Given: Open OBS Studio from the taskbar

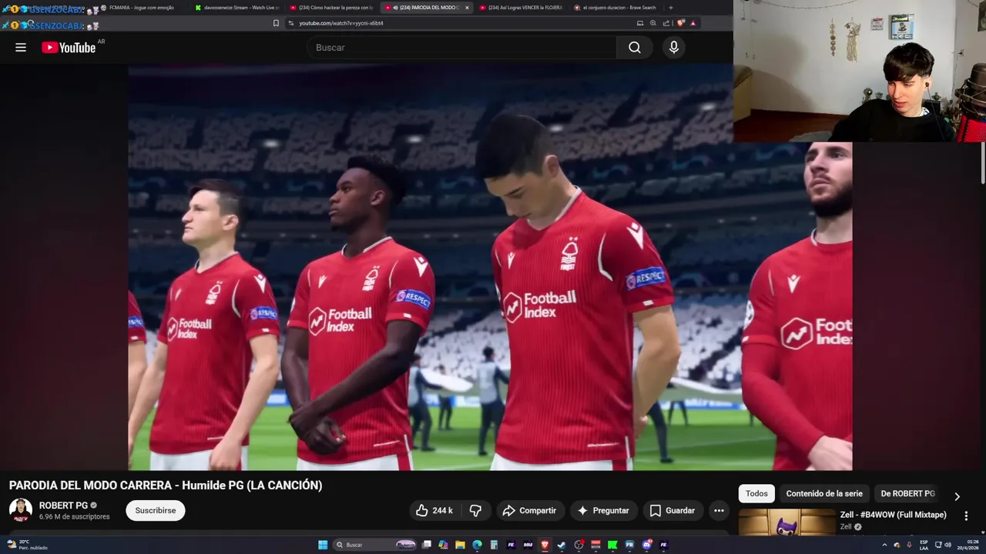Looking at the screenshot, I should (579, 545).
